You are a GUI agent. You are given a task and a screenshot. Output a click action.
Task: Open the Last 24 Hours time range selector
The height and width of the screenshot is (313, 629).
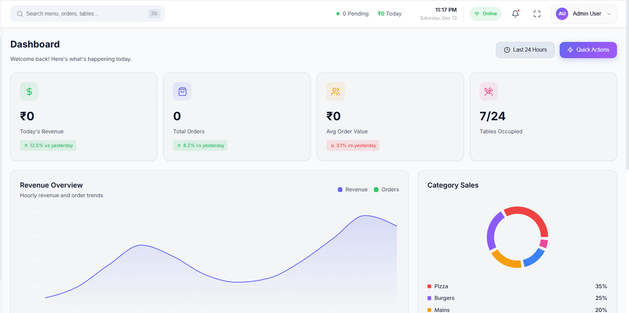point(525,49)
